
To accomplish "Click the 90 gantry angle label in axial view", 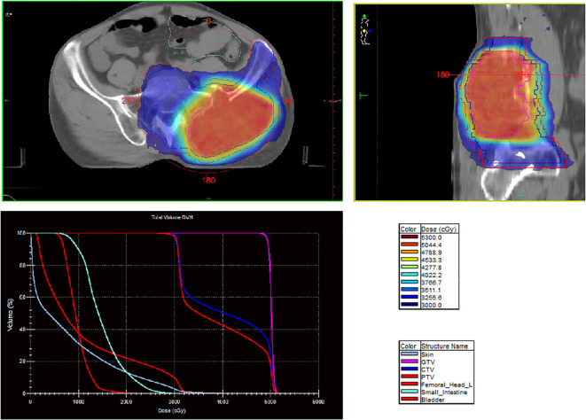I will [288, 101].
